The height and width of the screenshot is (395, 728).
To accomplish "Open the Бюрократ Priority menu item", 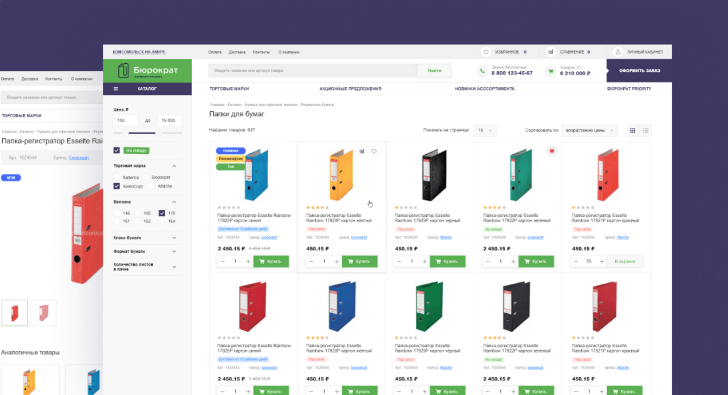I will click(x=629, y=89).
